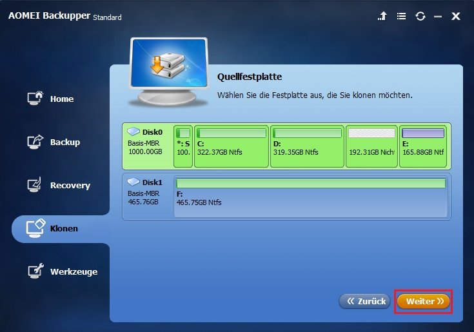Click the C: partition usage bar
474x332 pixels.
232,133
